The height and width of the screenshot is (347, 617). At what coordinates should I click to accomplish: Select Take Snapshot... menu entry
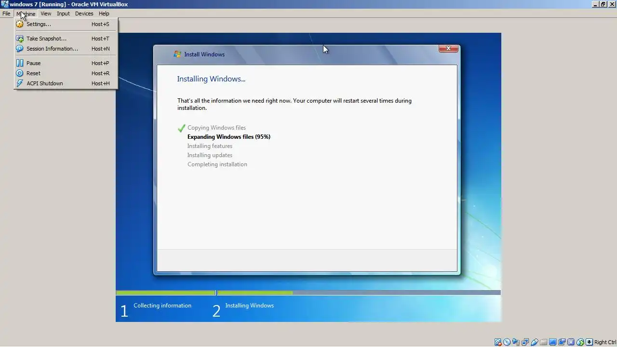click(x=66, y=39)
